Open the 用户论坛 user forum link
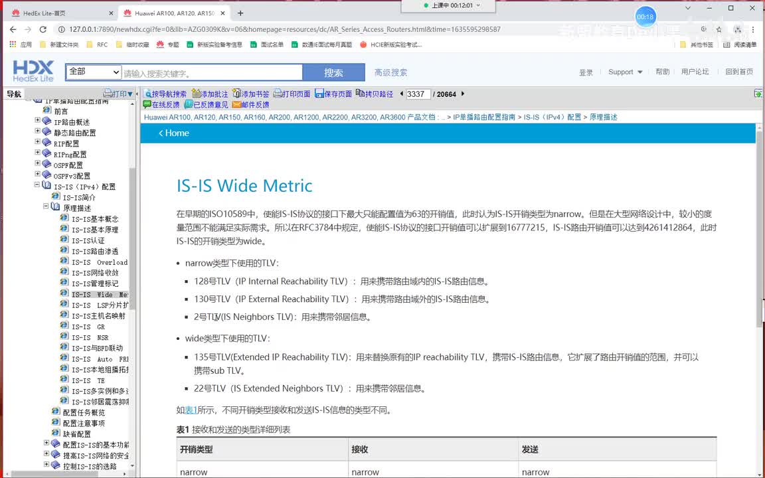Screen dimensions: 765x478 (x=695, y=72)
